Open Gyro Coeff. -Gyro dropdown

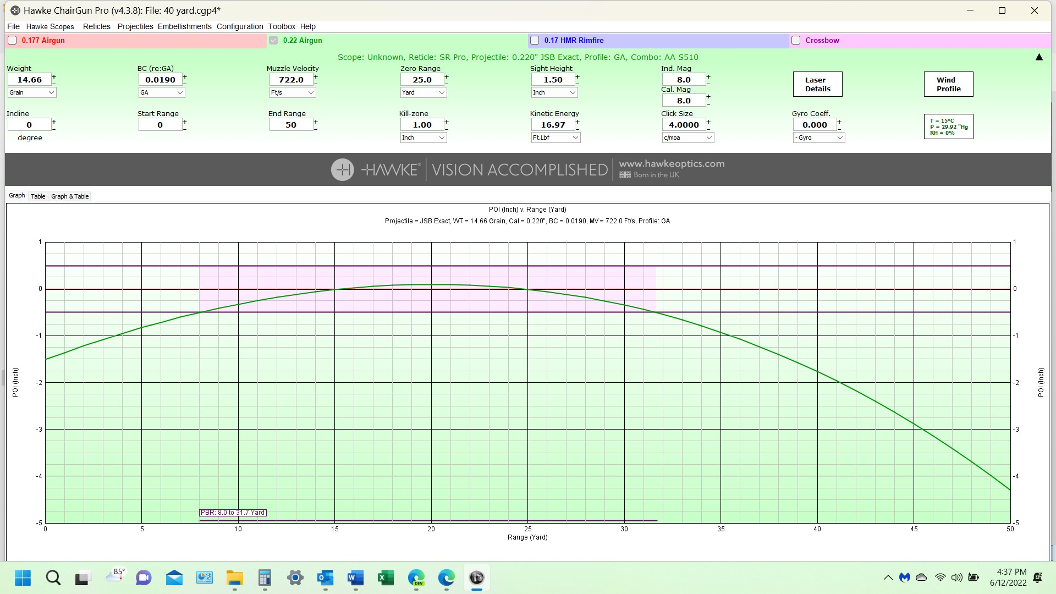pyautogui.click(x=819, y=137)
